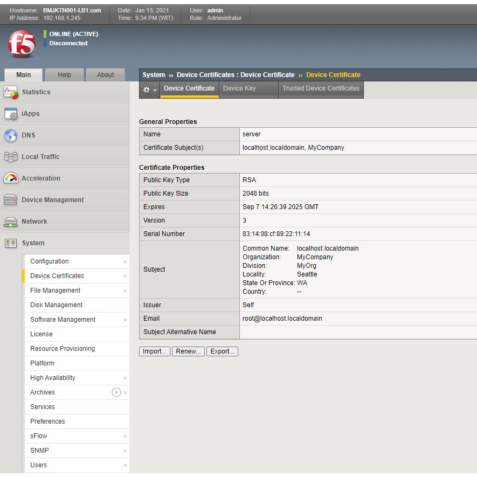This screenshot has width=477, height=477.
Task: Open the gear settings dropdown
Action: click(149, 90)
